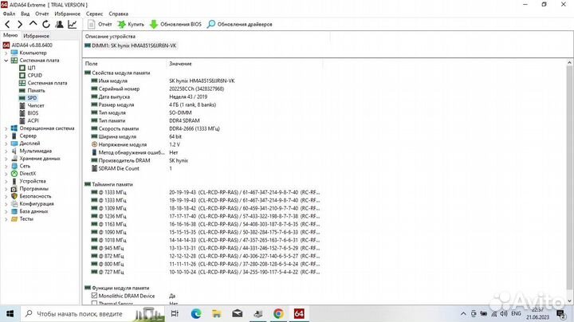Select the База данных tree item

(30, 211)
